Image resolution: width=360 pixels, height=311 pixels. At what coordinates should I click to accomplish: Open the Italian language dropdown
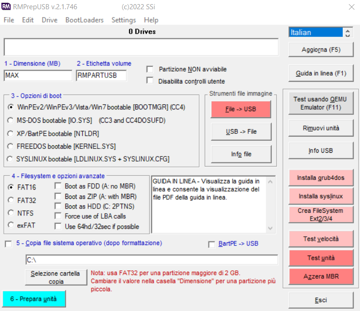(316, 32)
